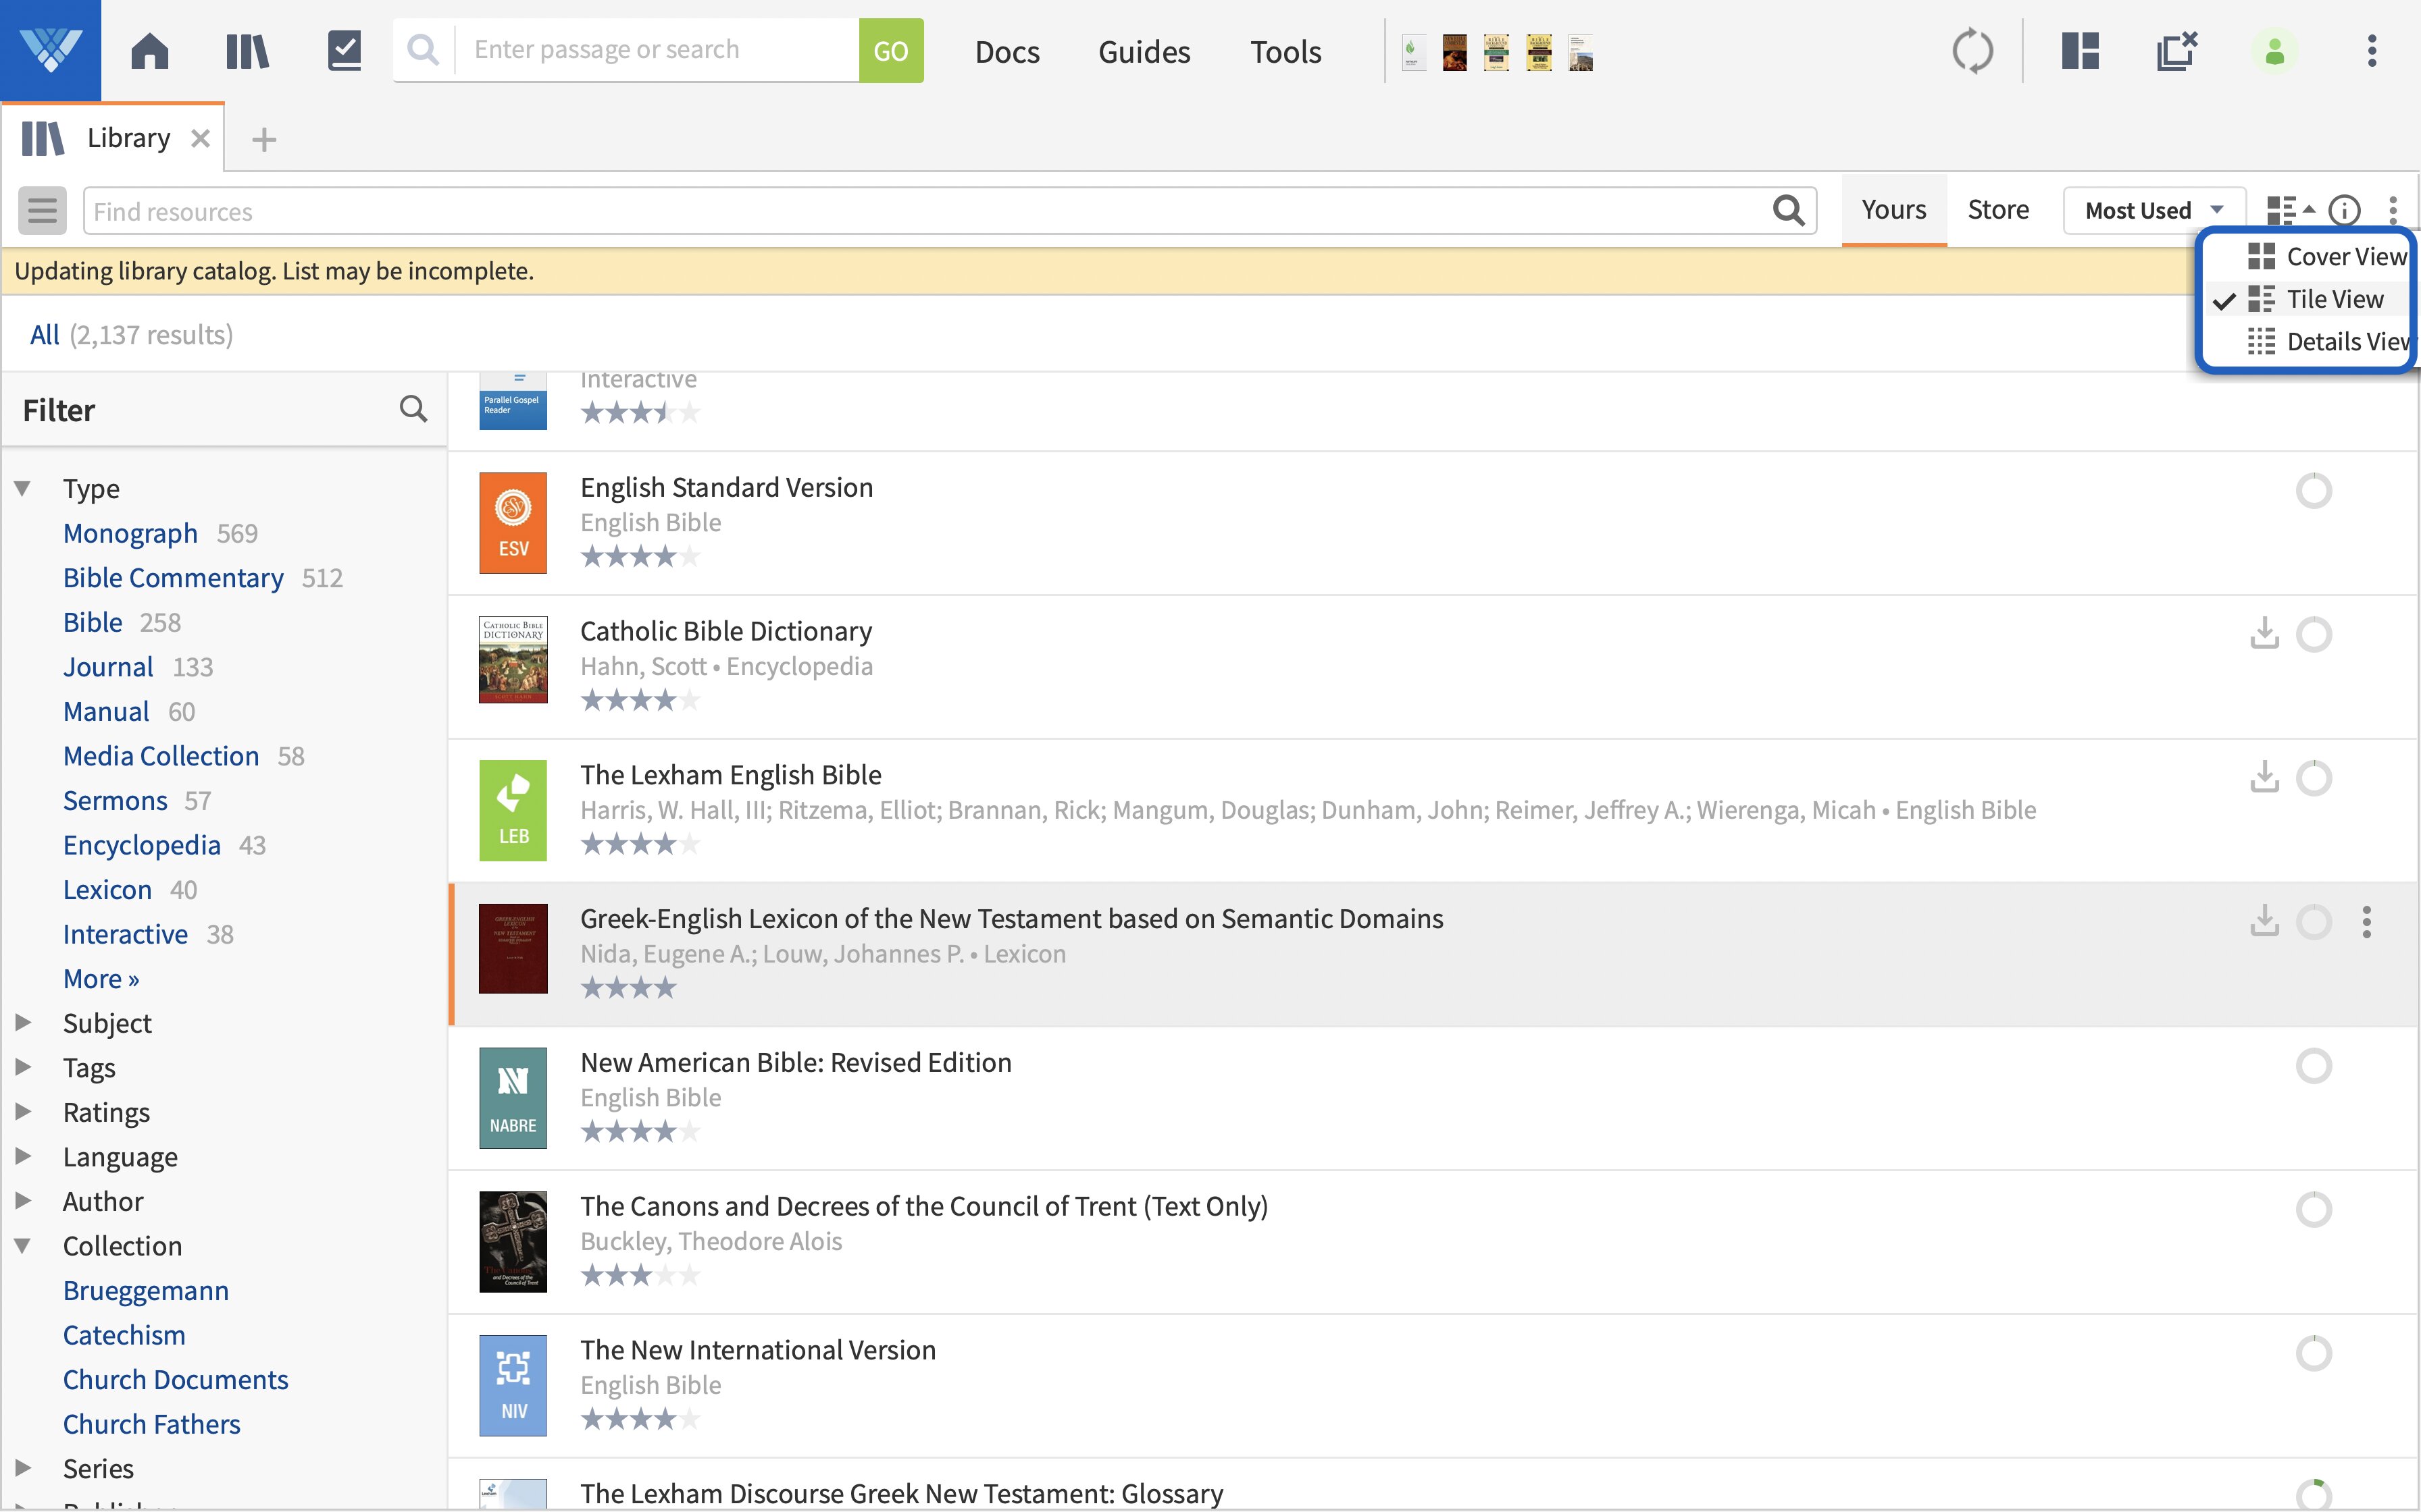The height and width of the screenshot is (1512, 2421).
Task: Download the Greek-English Lexicon resource
Action: (x=2264, y=921)
